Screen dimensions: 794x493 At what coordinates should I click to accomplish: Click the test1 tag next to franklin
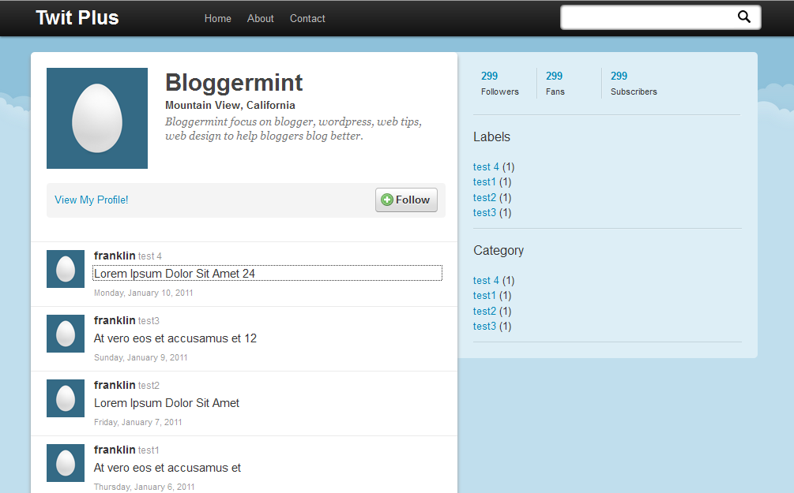click(x=149, y=450)
